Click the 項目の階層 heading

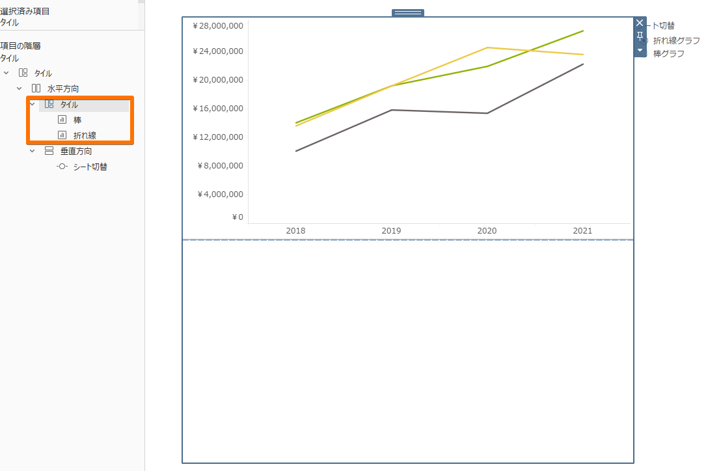click(x=20, y=46)
